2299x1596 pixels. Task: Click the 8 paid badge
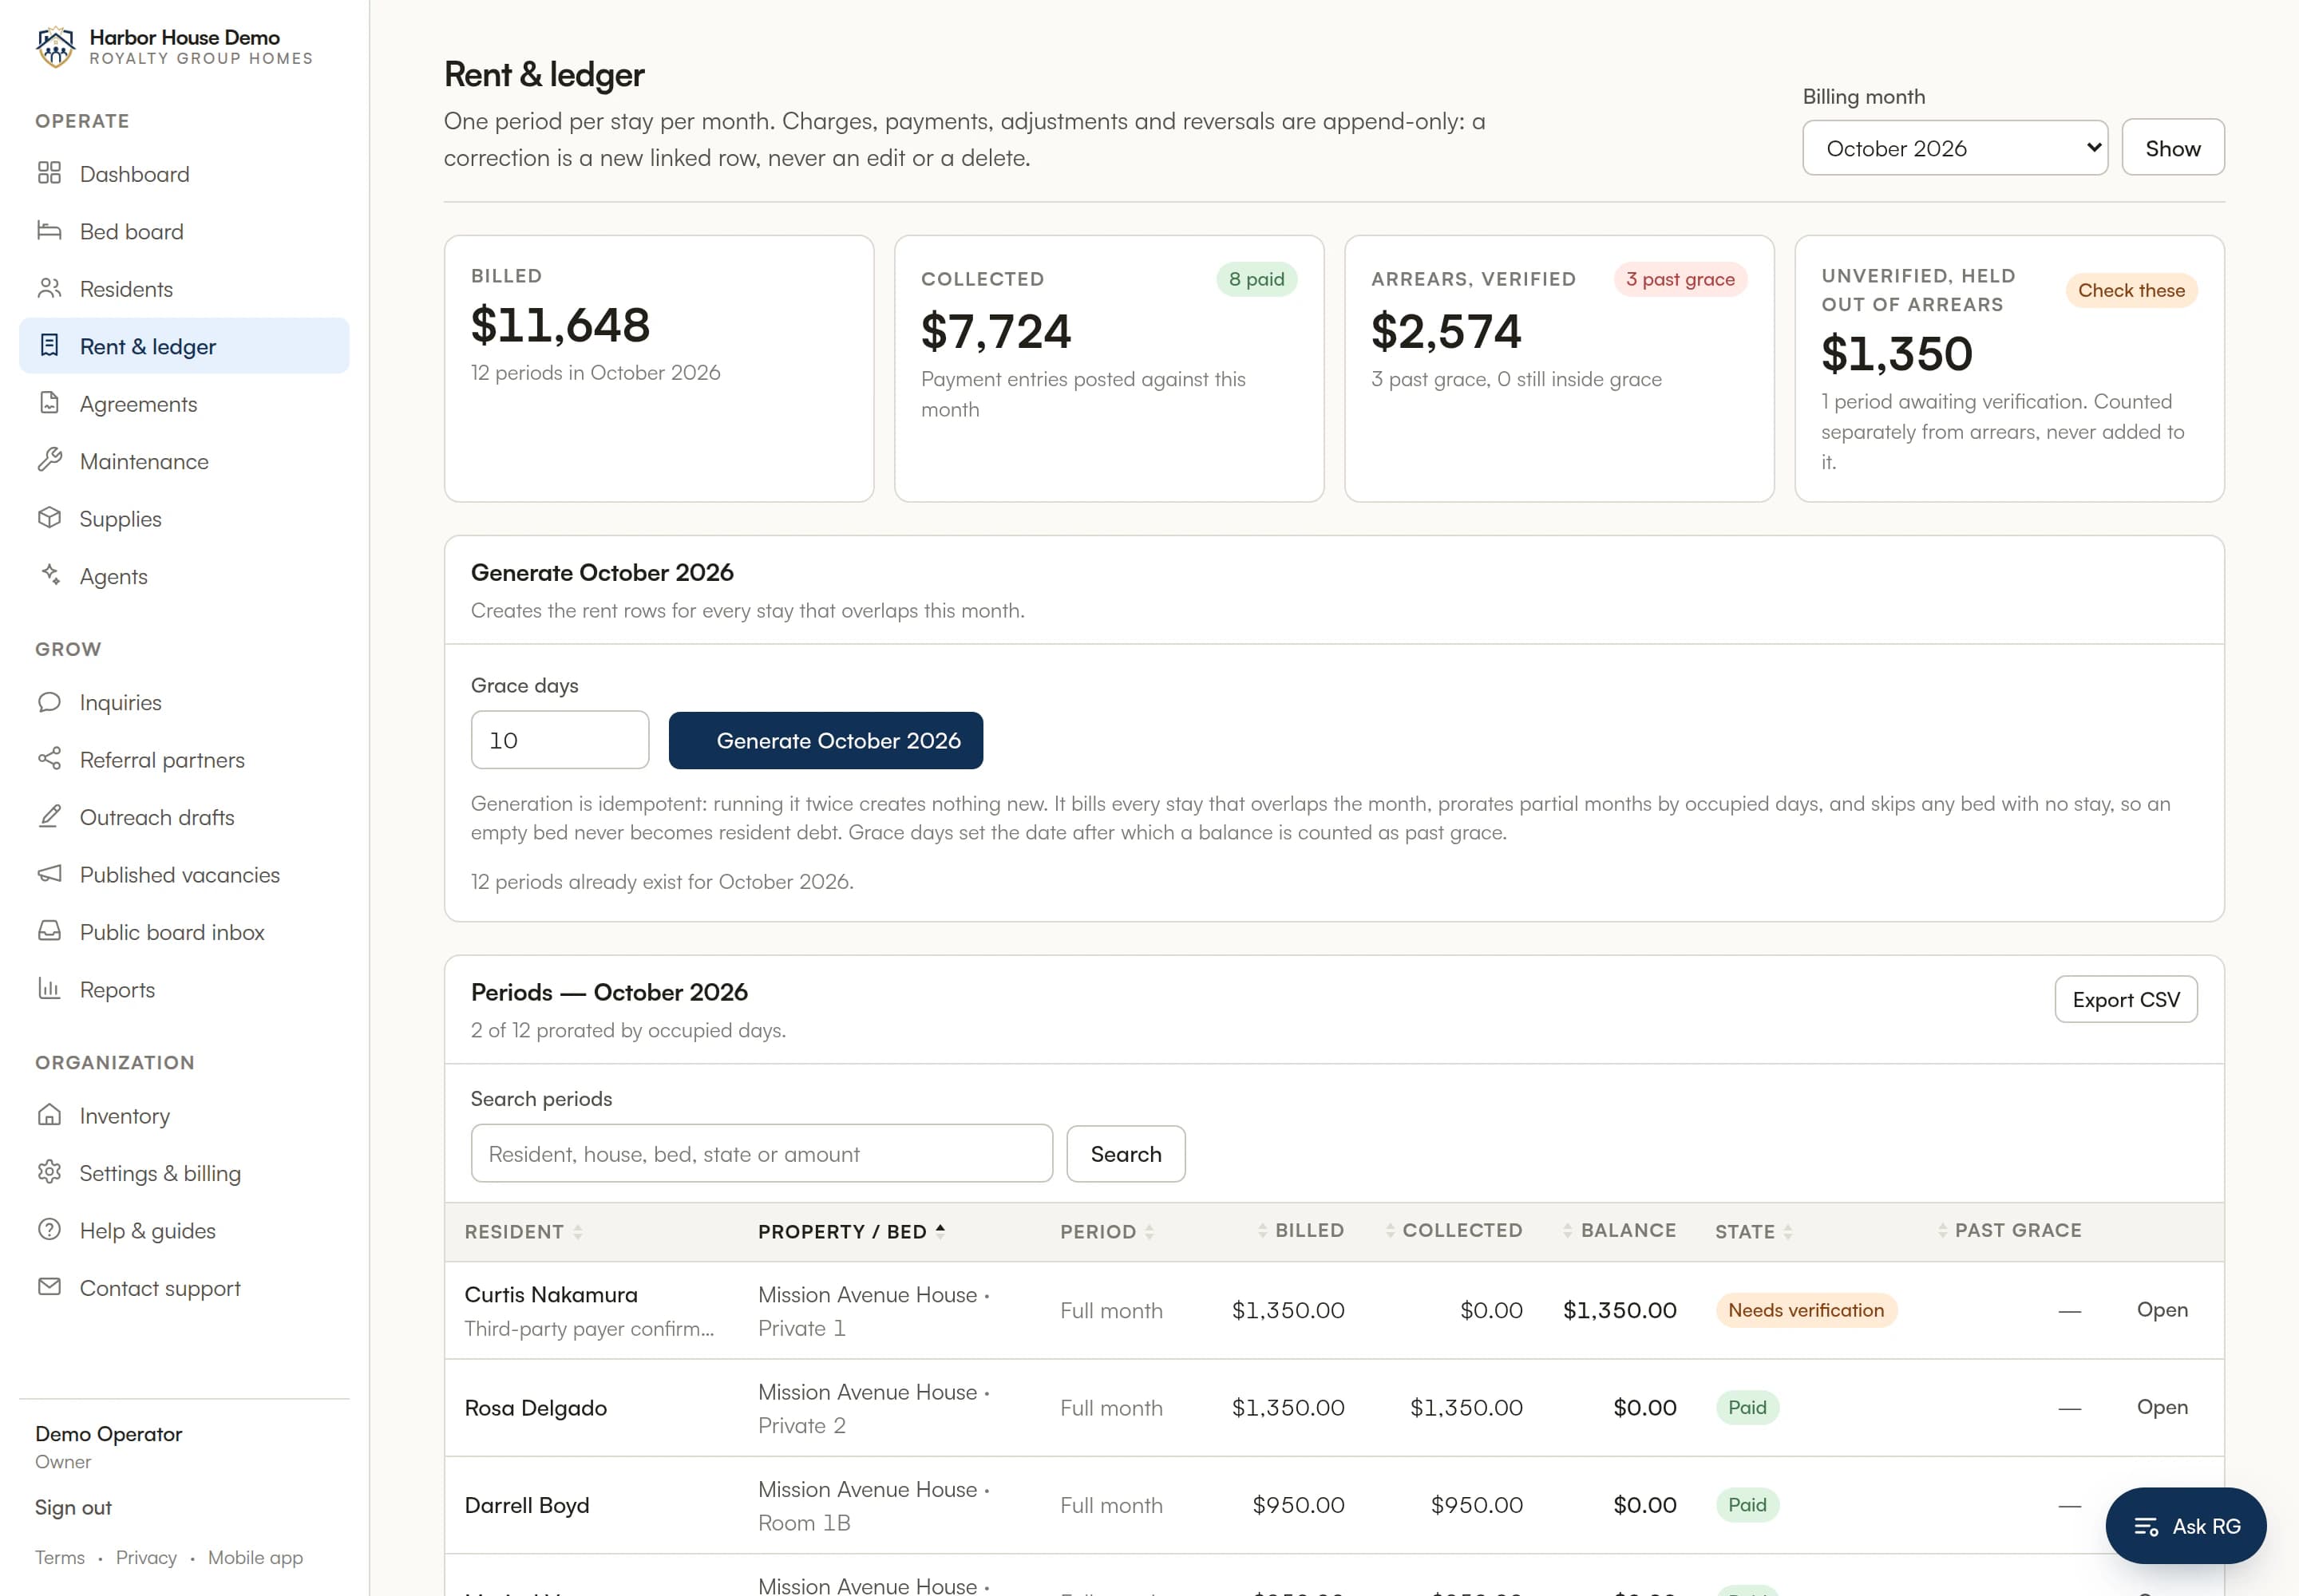[1256, 279]
